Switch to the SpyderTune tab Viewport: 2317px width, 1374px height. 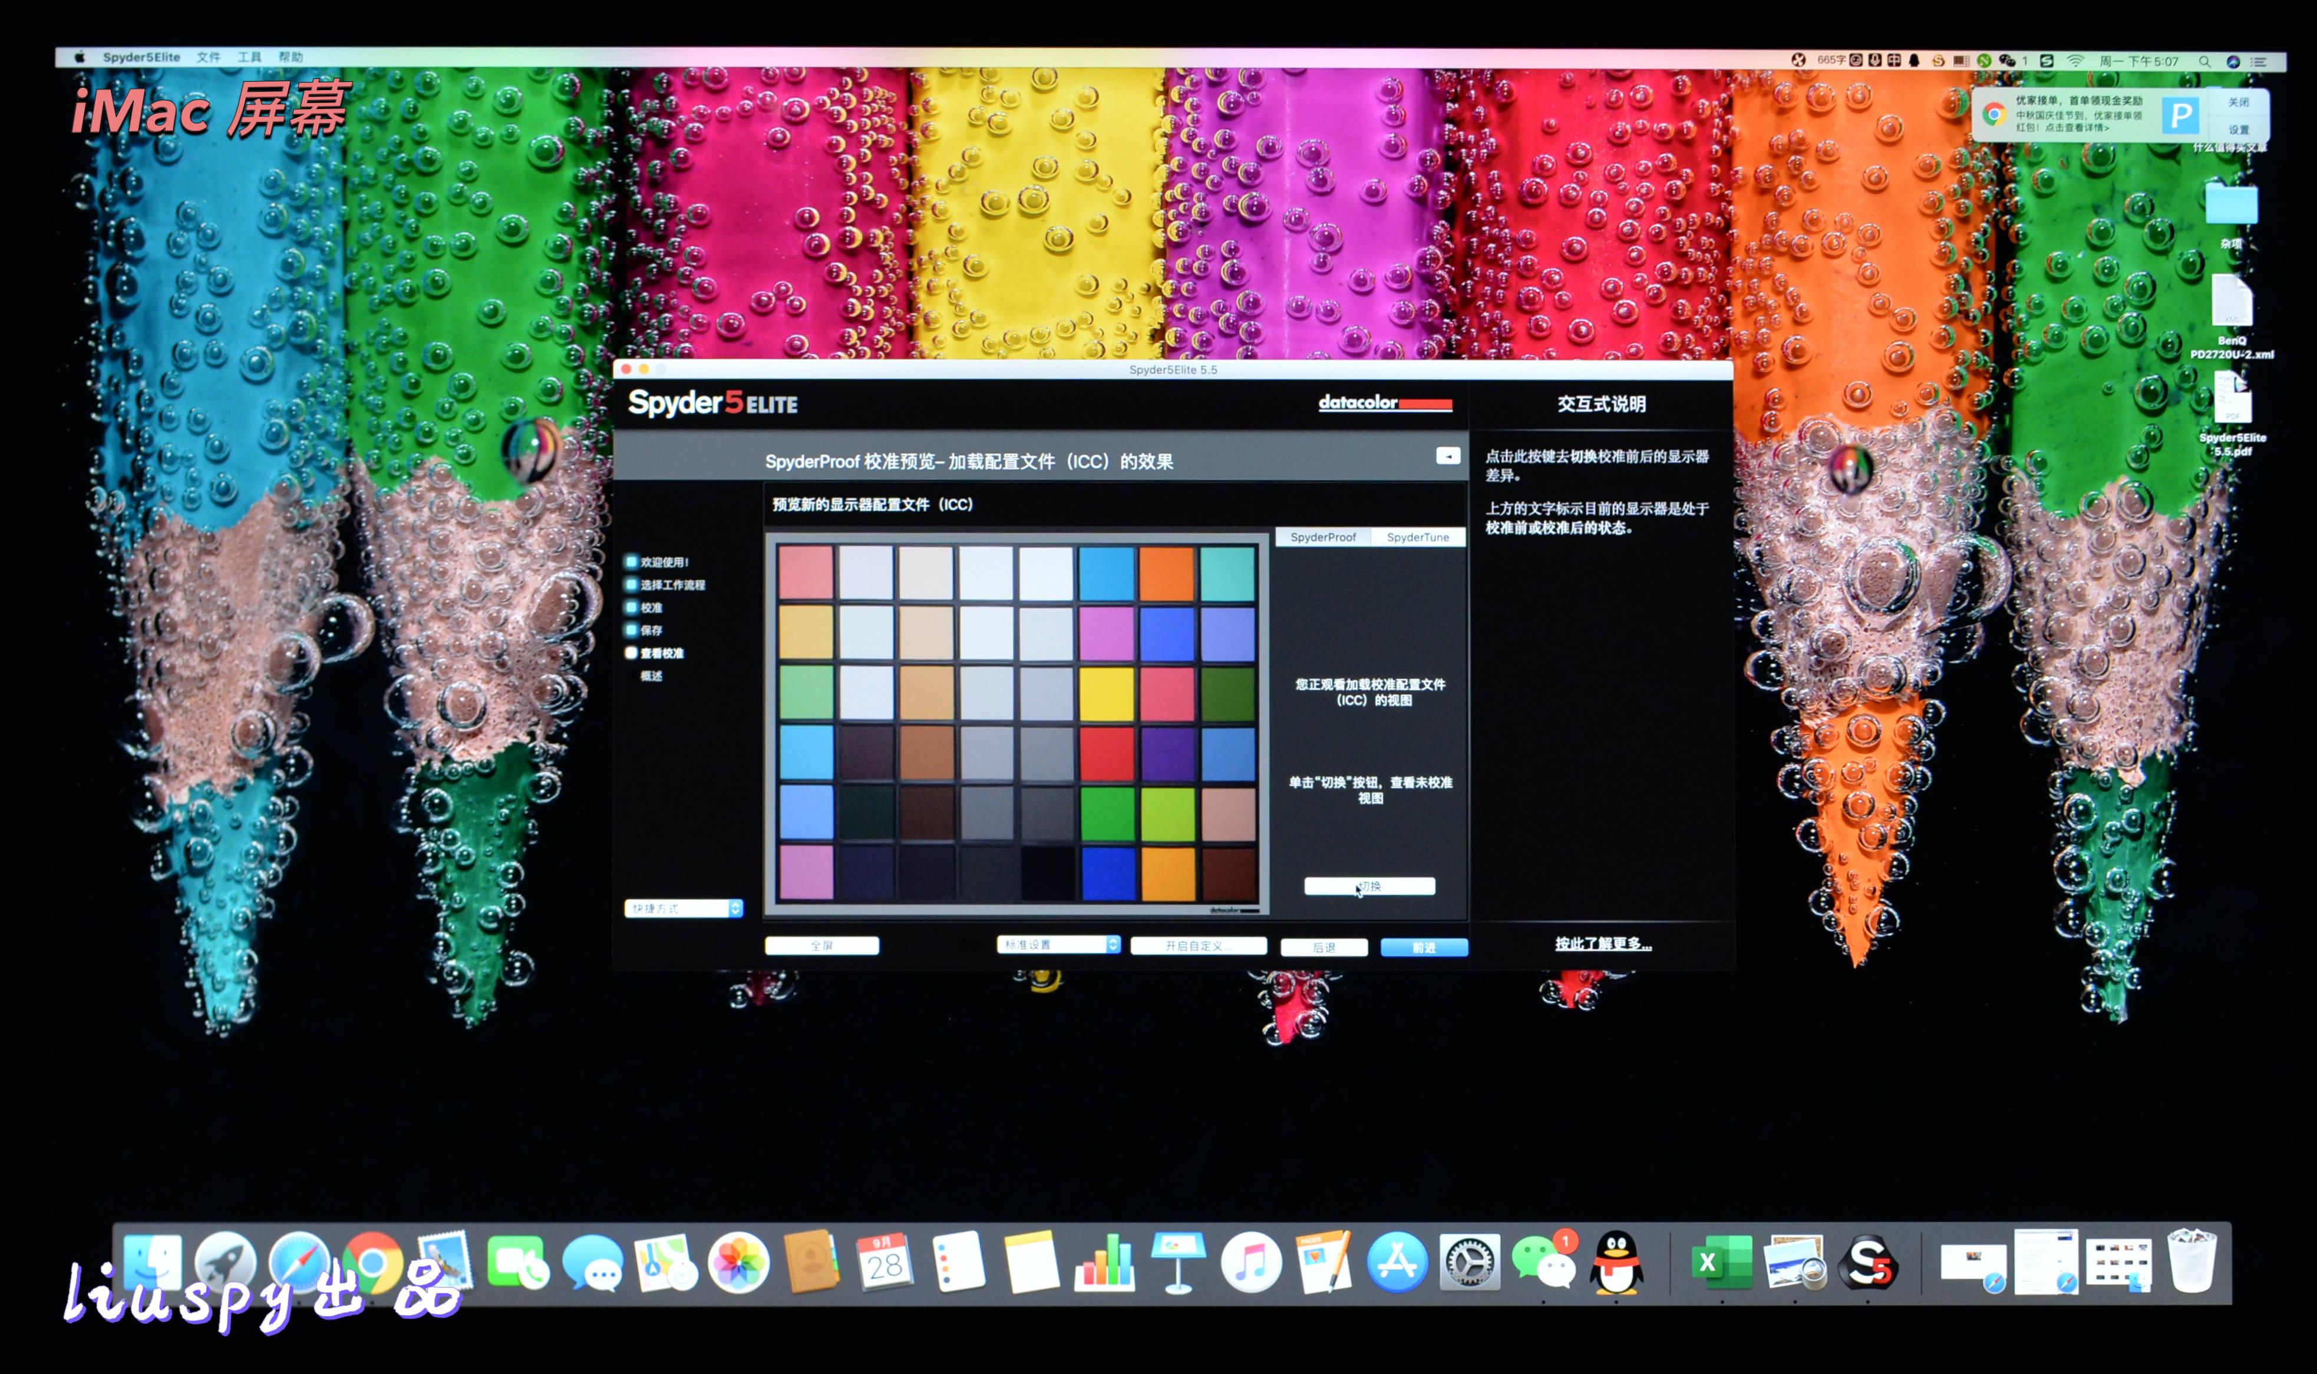(1417, 537)
